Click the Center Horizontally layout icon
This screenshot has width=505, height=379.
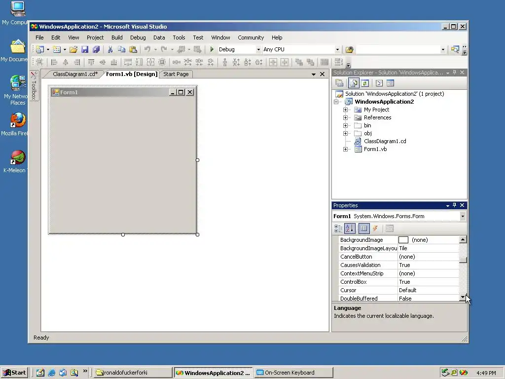coord(273,62)
